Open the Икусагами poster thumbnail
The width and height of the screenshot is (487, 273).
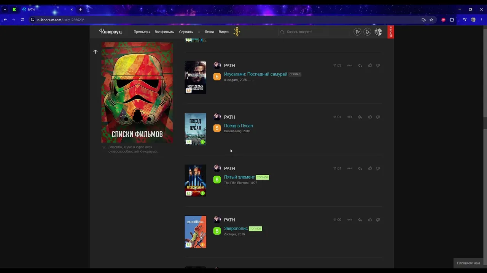[195, 77]
